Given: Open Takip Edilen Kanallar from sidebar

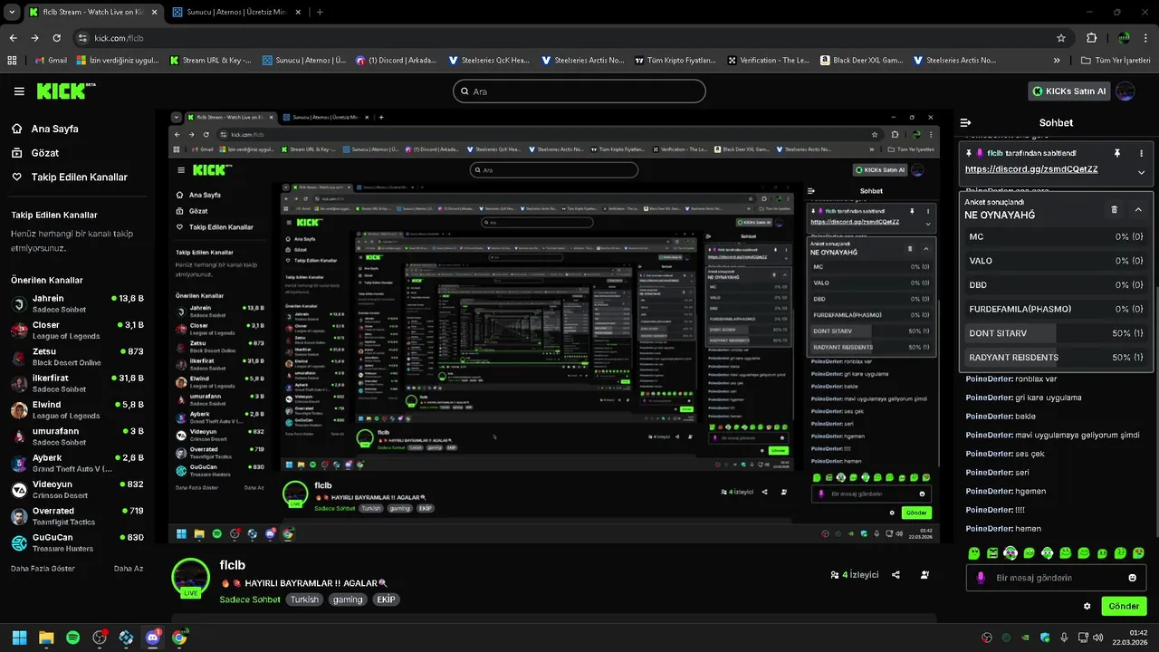Looking at the screenshot, I should [x=69, y=177].
